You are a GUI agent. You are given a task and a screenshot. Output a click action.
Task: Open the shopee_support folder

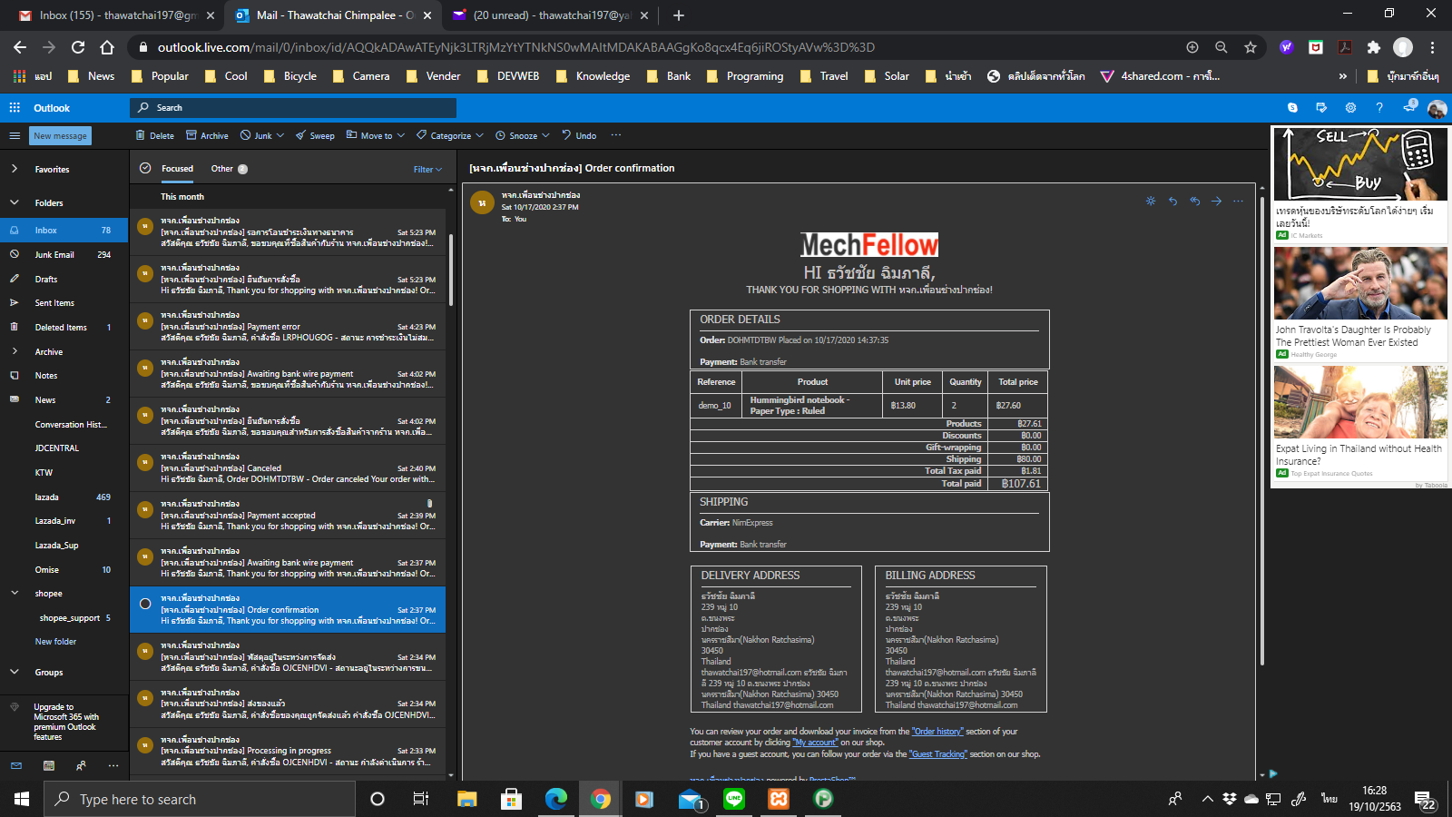coord(64,617)
